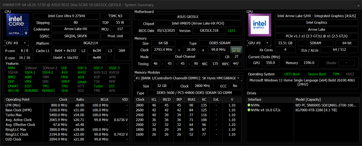Expand the memory module BANK 1 dropdown
Viewport: 362px width, 146px height.
tap(188, 78)
